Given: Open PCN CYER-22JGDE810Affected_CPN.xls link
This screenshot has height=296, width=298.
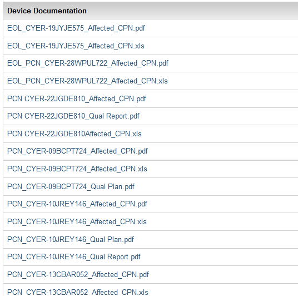Looking at the screenshot, I should 74,134.
